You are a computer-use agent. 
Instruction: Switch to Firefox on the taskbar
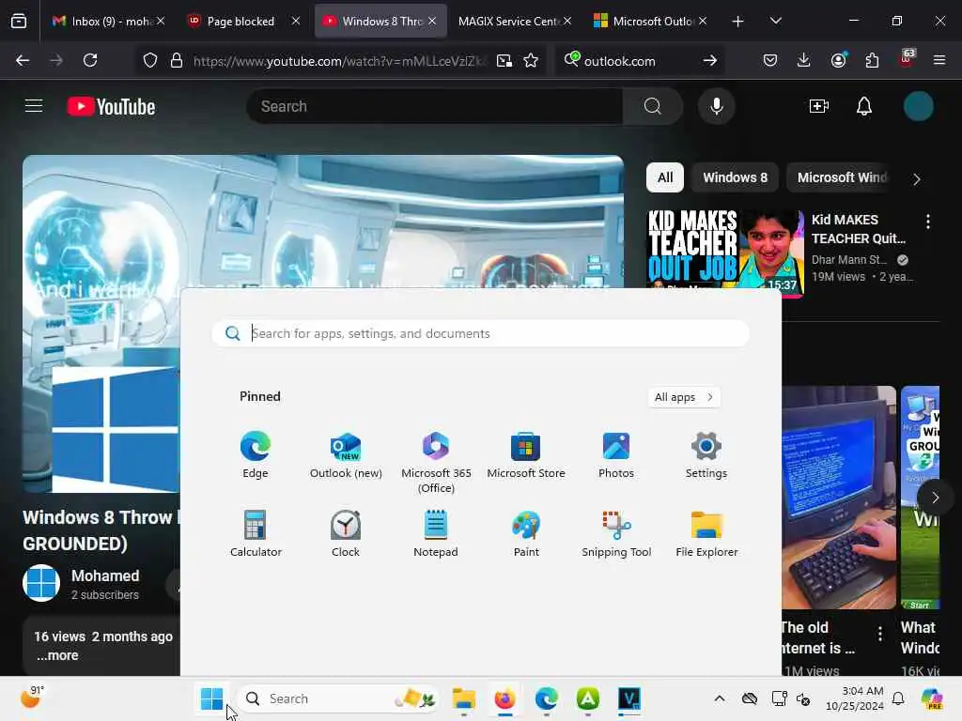[x=504, y=698]
